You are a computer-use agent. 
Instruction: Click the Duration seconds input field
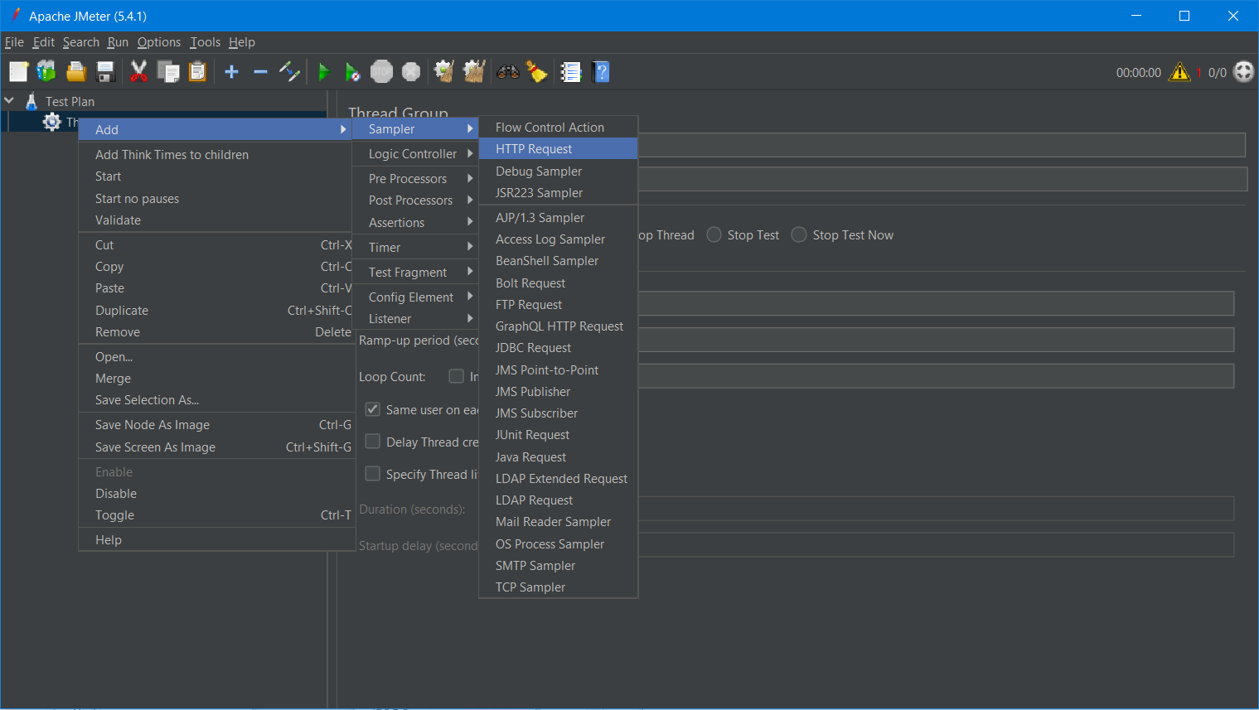tap(936, 509)
